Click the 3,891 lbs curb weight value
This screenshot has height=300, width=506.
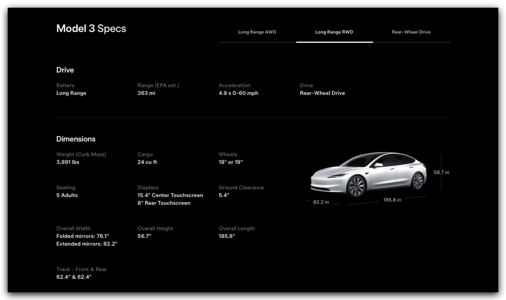coord(67,162)
